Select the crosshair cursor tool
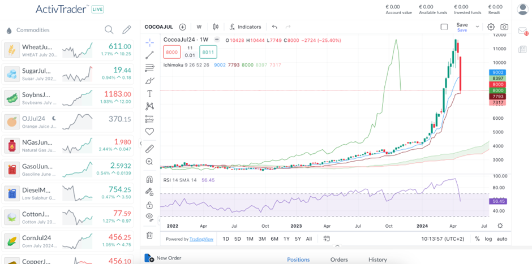 (x=149, y=42)
